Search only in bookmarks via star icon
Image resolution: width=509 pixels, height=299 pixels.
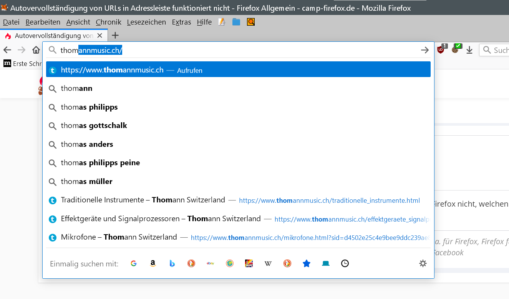pyautogui.click(x=307, y=263)
